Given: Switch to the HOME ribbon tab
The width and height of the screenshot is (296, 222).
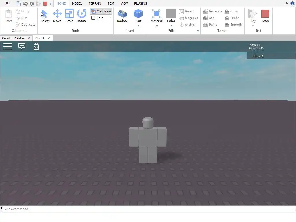Looking at the screenshot, I should pyautogui.click(x=61, y=3).
